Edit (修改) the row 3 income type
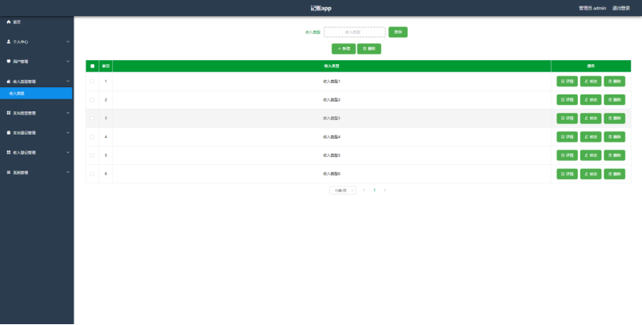This screenshot has height=325, width=642. pos(590,118)
